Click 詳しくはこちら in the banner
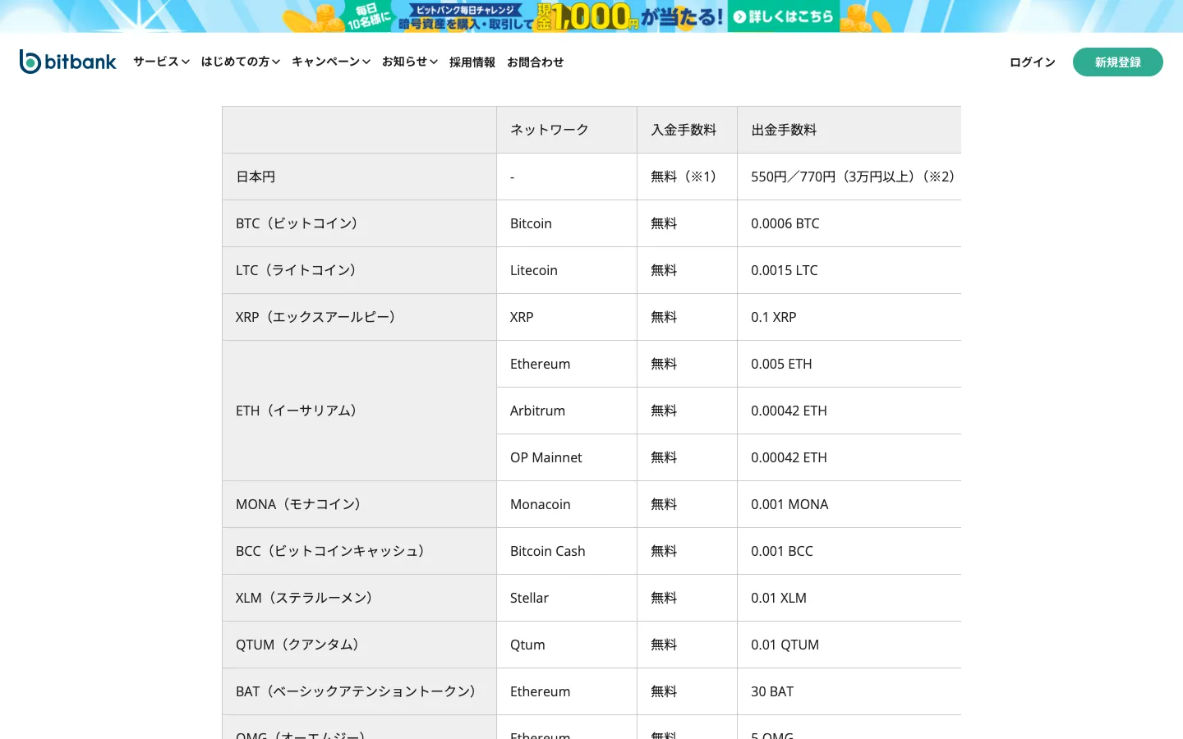The height and width of the screenshot is (739, 1183). point(783,16)
